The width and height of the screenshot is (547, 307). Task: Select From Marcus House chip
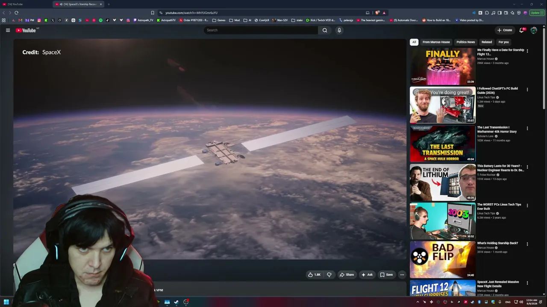click(436, 42)
